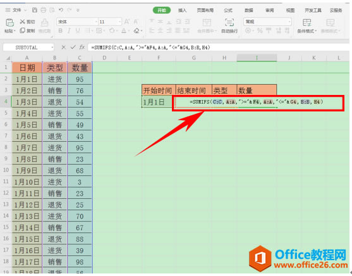352x276 pixels.
Task: Open the table style (表格样式) menu
Action: pos(331,26)
